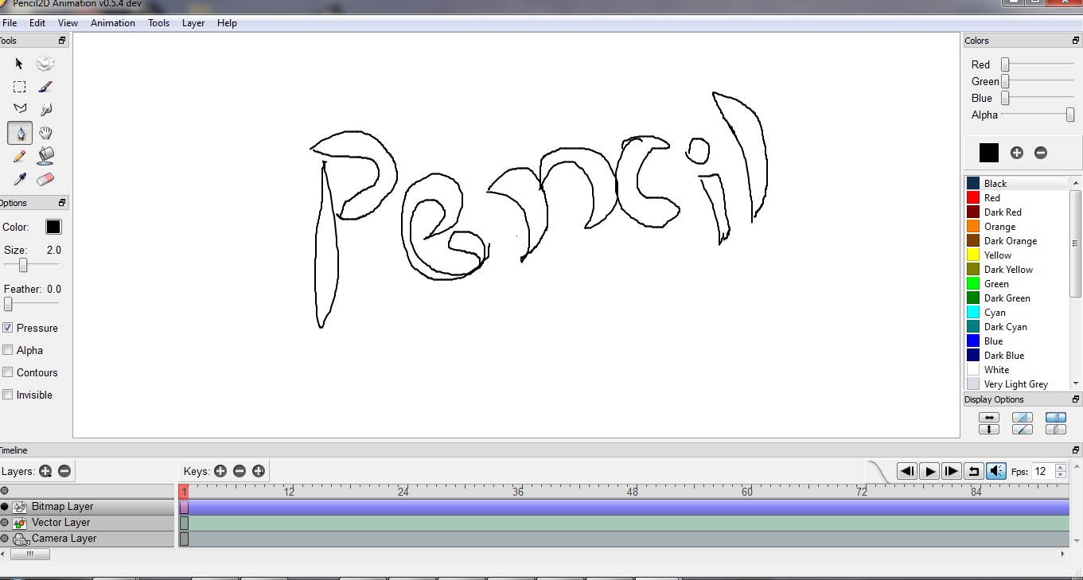The height and width of the screenshot is (580, 1083).
Task: Toggle all layers visibility dot
Action: [x=4, y=491]
